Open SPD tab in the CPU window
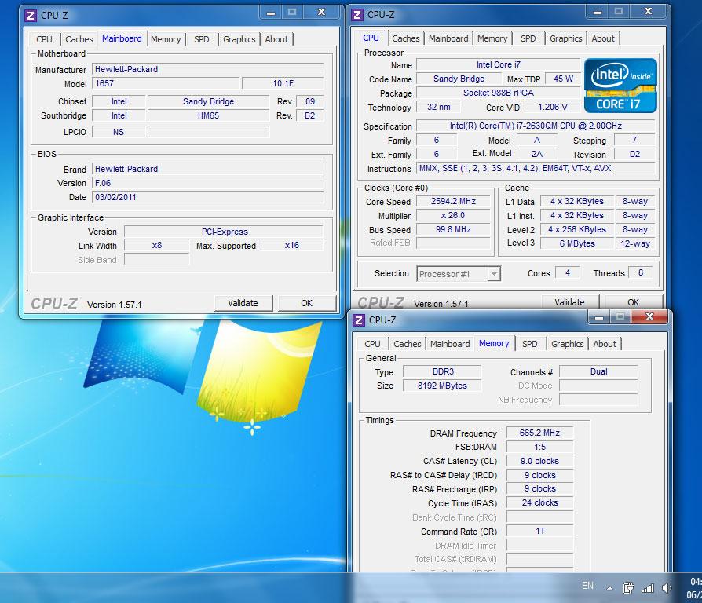The width and height of the screenshot is (702, 603). (x=528, y=38)
